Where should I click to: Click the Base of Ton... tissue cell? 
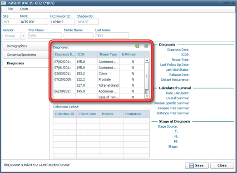click(109, 97)
